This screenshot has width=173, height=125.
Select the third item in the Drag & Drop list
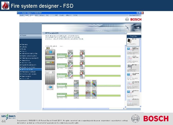(133, 59)
